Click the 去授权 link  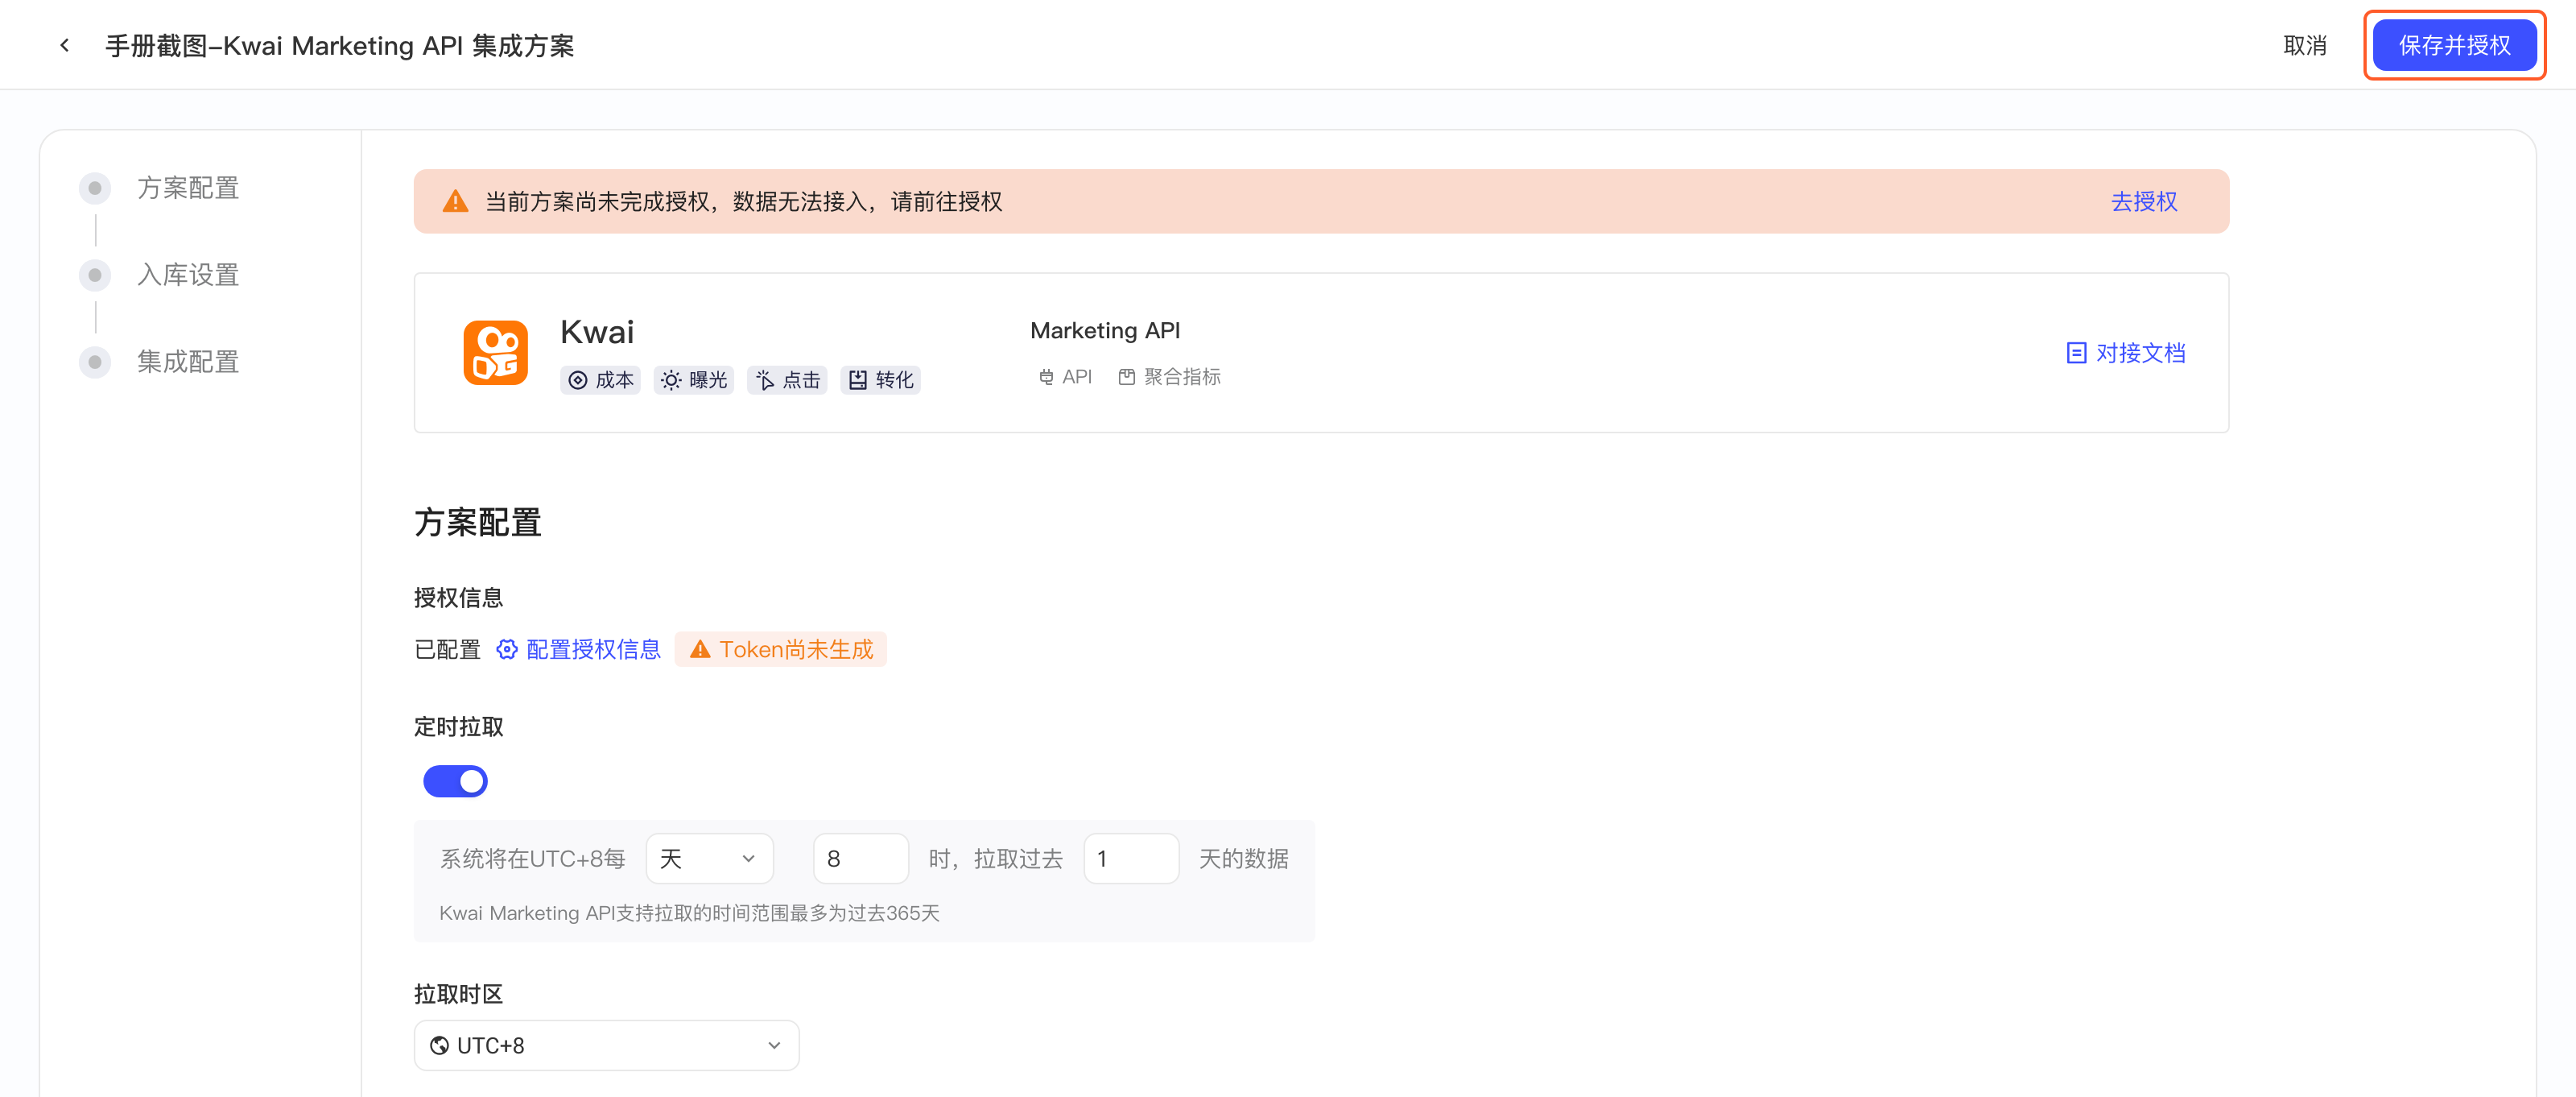(2143, 201)
